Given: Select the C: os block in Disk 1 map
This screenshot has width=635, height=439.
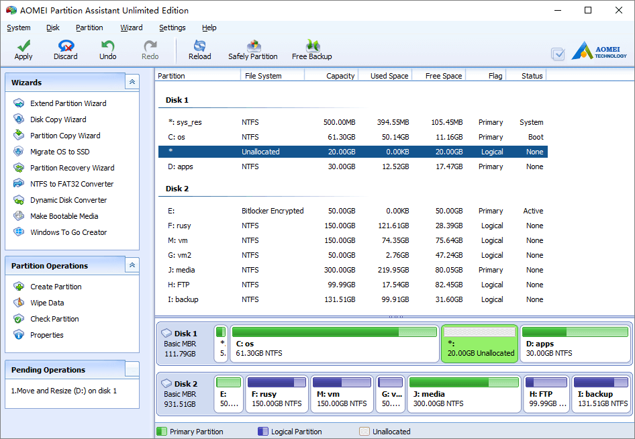Looking at the screenshot, I should [334, 344].
